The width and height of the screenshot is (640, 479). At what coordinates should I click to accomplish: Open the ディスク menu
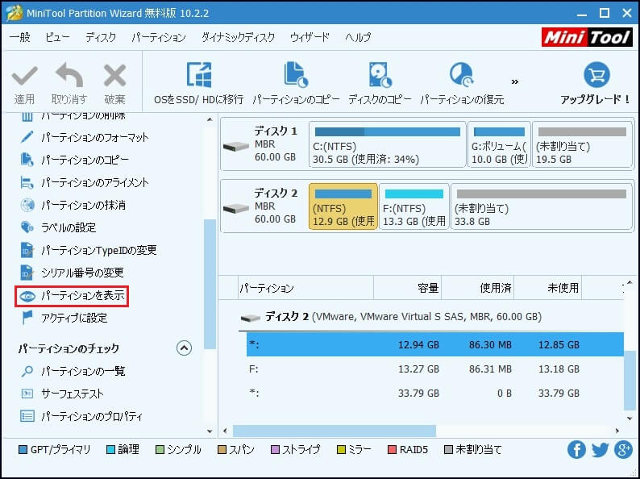click(x=101, y=38)
